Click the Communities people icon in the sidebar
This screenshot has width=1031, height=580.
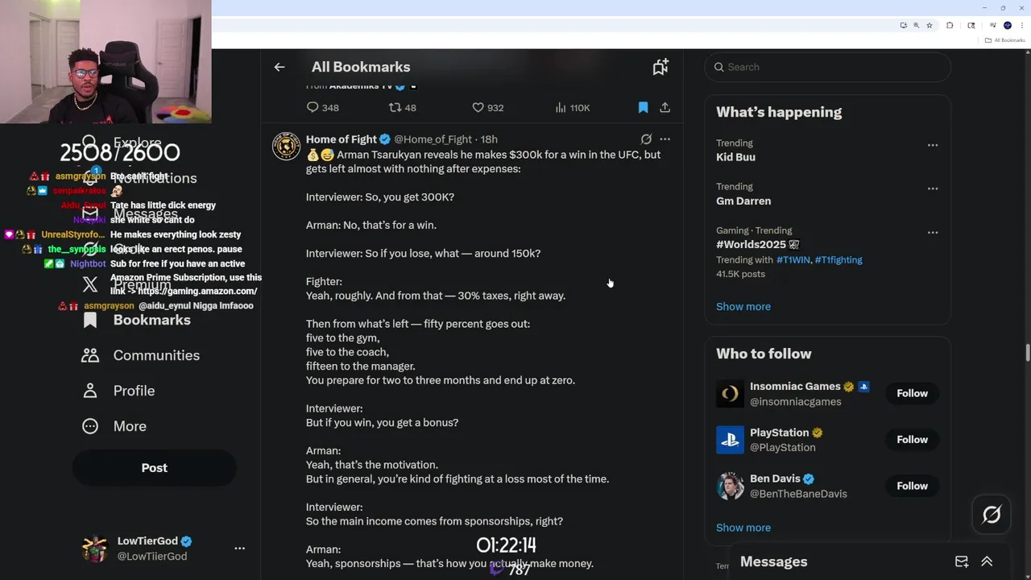90,355
